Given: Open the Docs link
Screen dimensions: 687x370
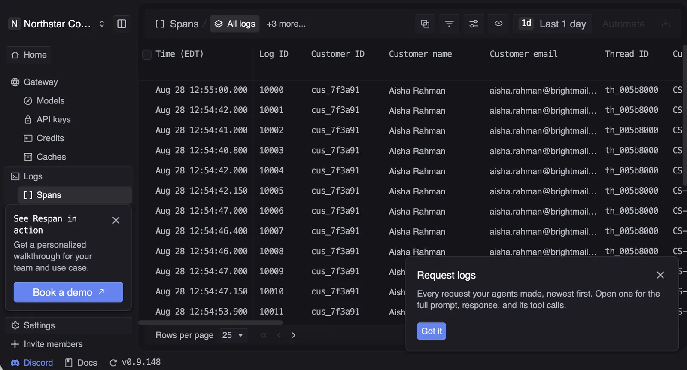Looking at the screenshot, I should [81, 363].
